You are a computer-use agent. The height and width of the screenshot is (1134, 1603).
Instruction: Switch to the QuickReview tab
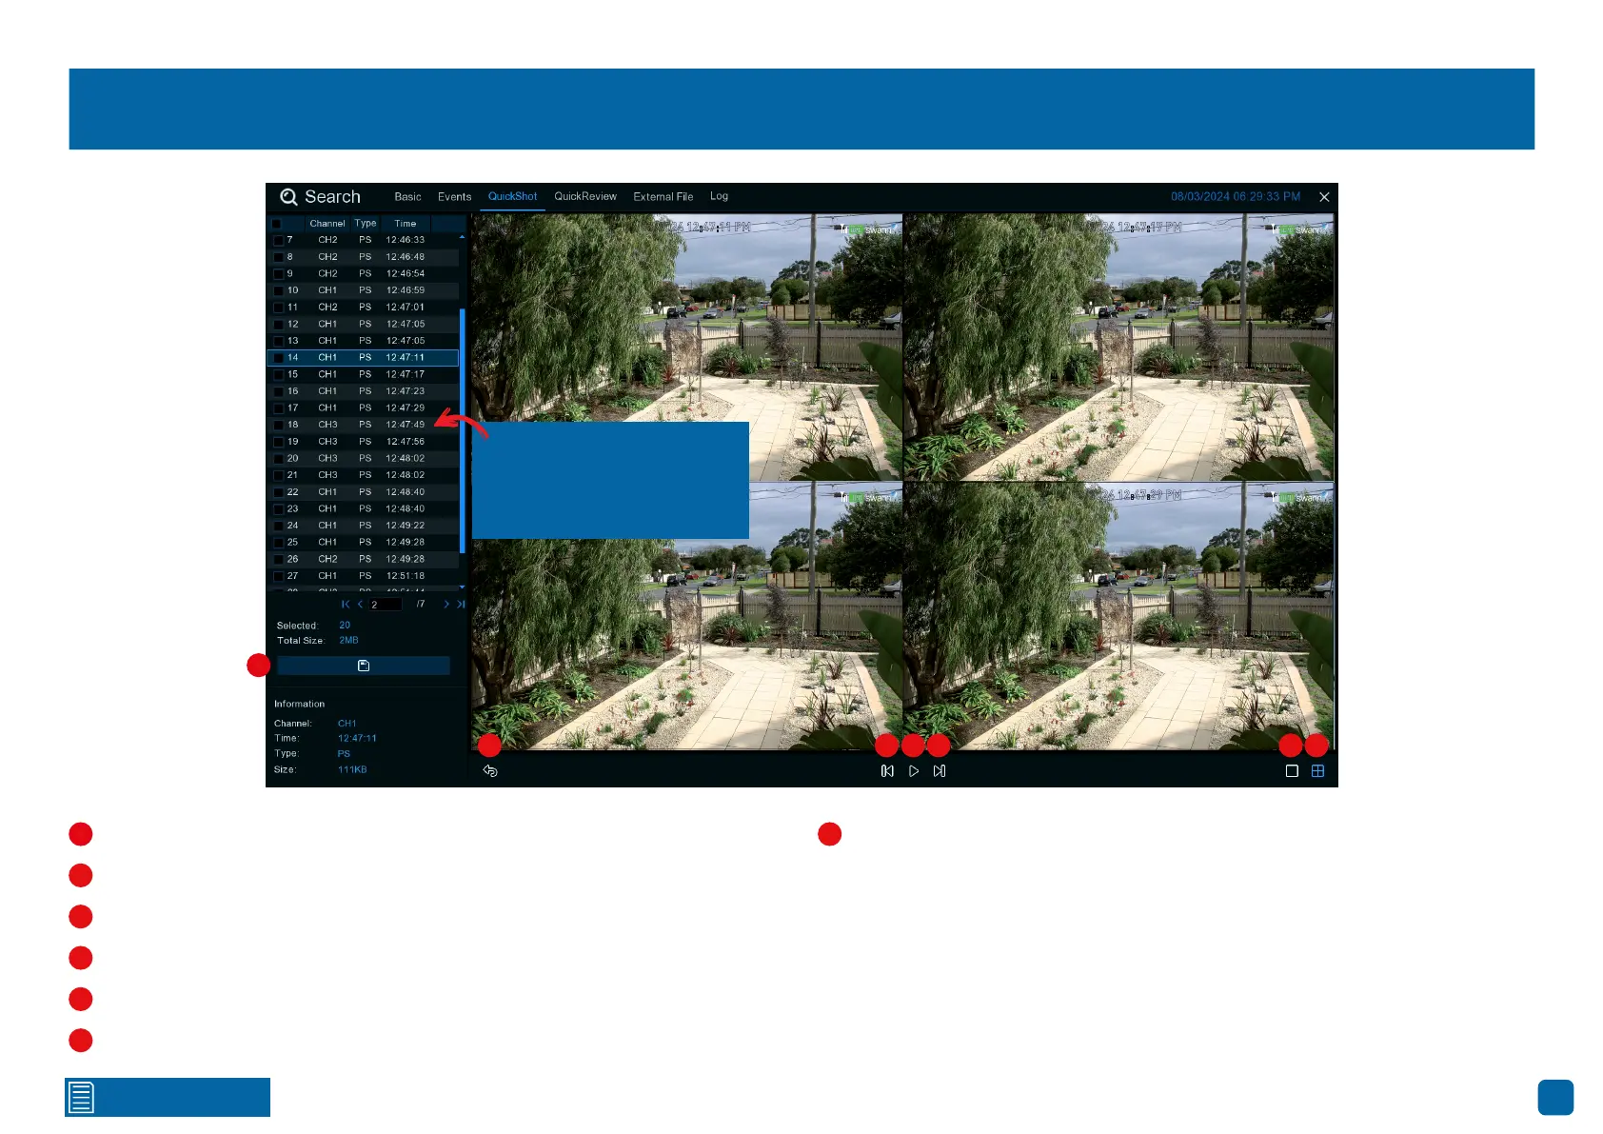pos(585,197)
